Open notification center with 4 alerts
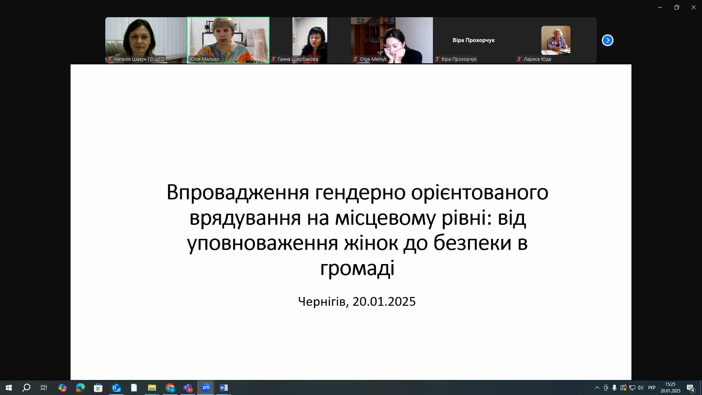The width and height of the screenshot is (702, 395). point(690,388)
